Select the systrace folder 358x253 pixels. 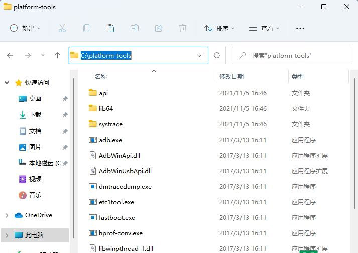(x=111, y=124)
